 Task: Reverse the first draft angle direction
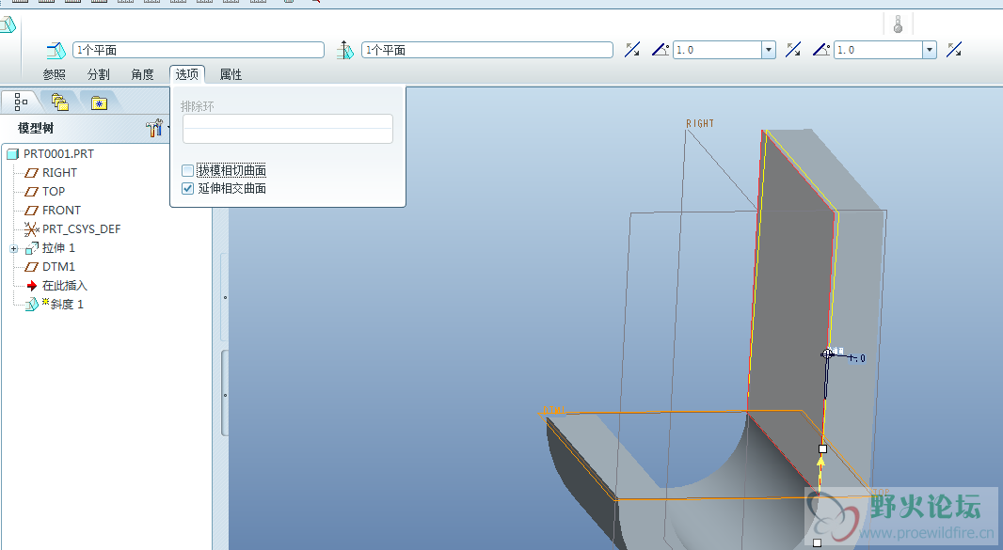tap(793, 50)
